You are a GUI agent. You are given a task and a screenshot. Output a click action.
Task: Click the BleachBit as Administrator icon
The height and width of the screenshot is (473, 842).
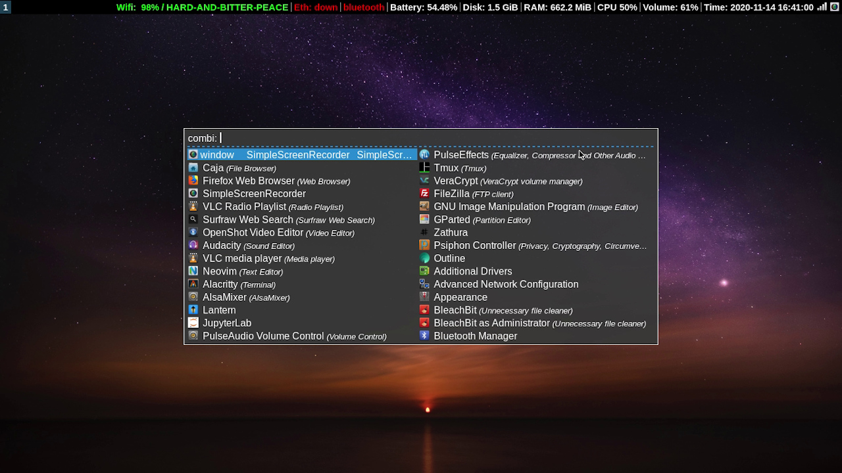424,323
